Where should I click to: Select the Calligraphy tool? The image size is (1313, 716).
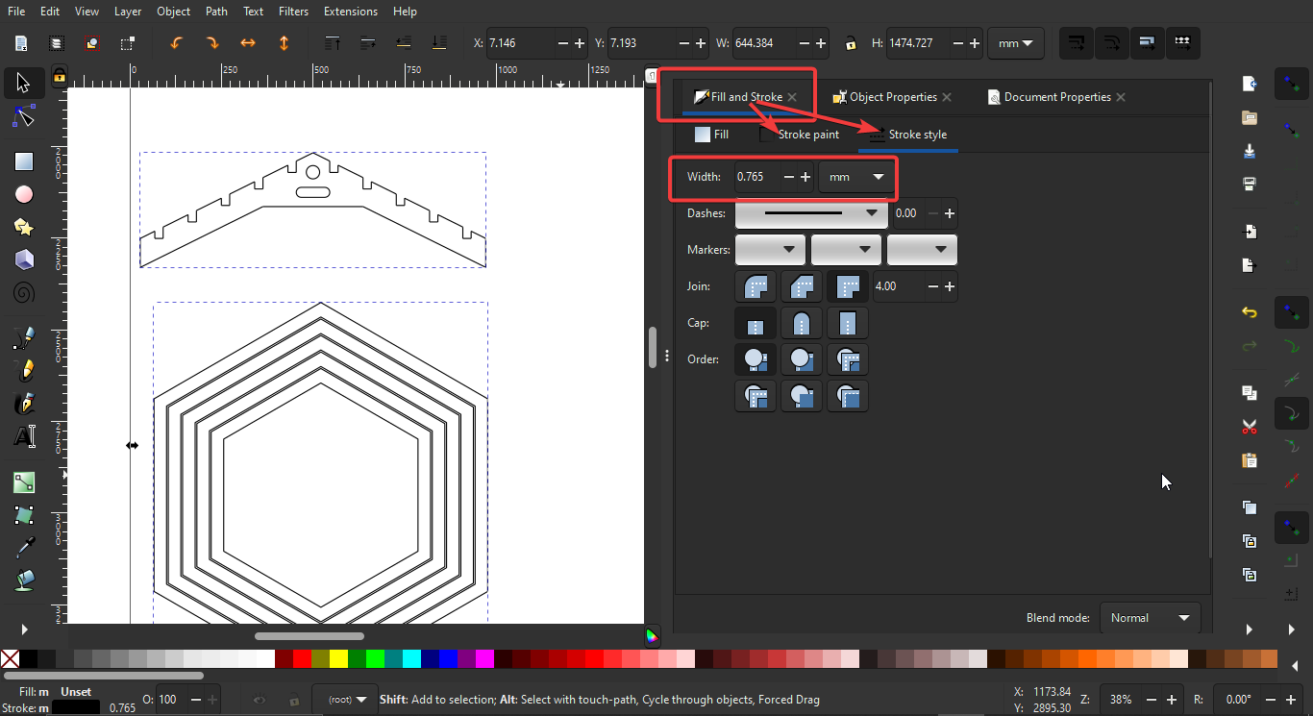(x=24, y=403)
